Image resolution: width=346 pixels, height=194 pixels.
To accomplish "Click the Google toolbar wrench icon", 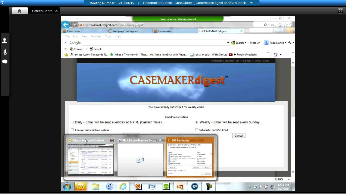I will coord(290,43).
